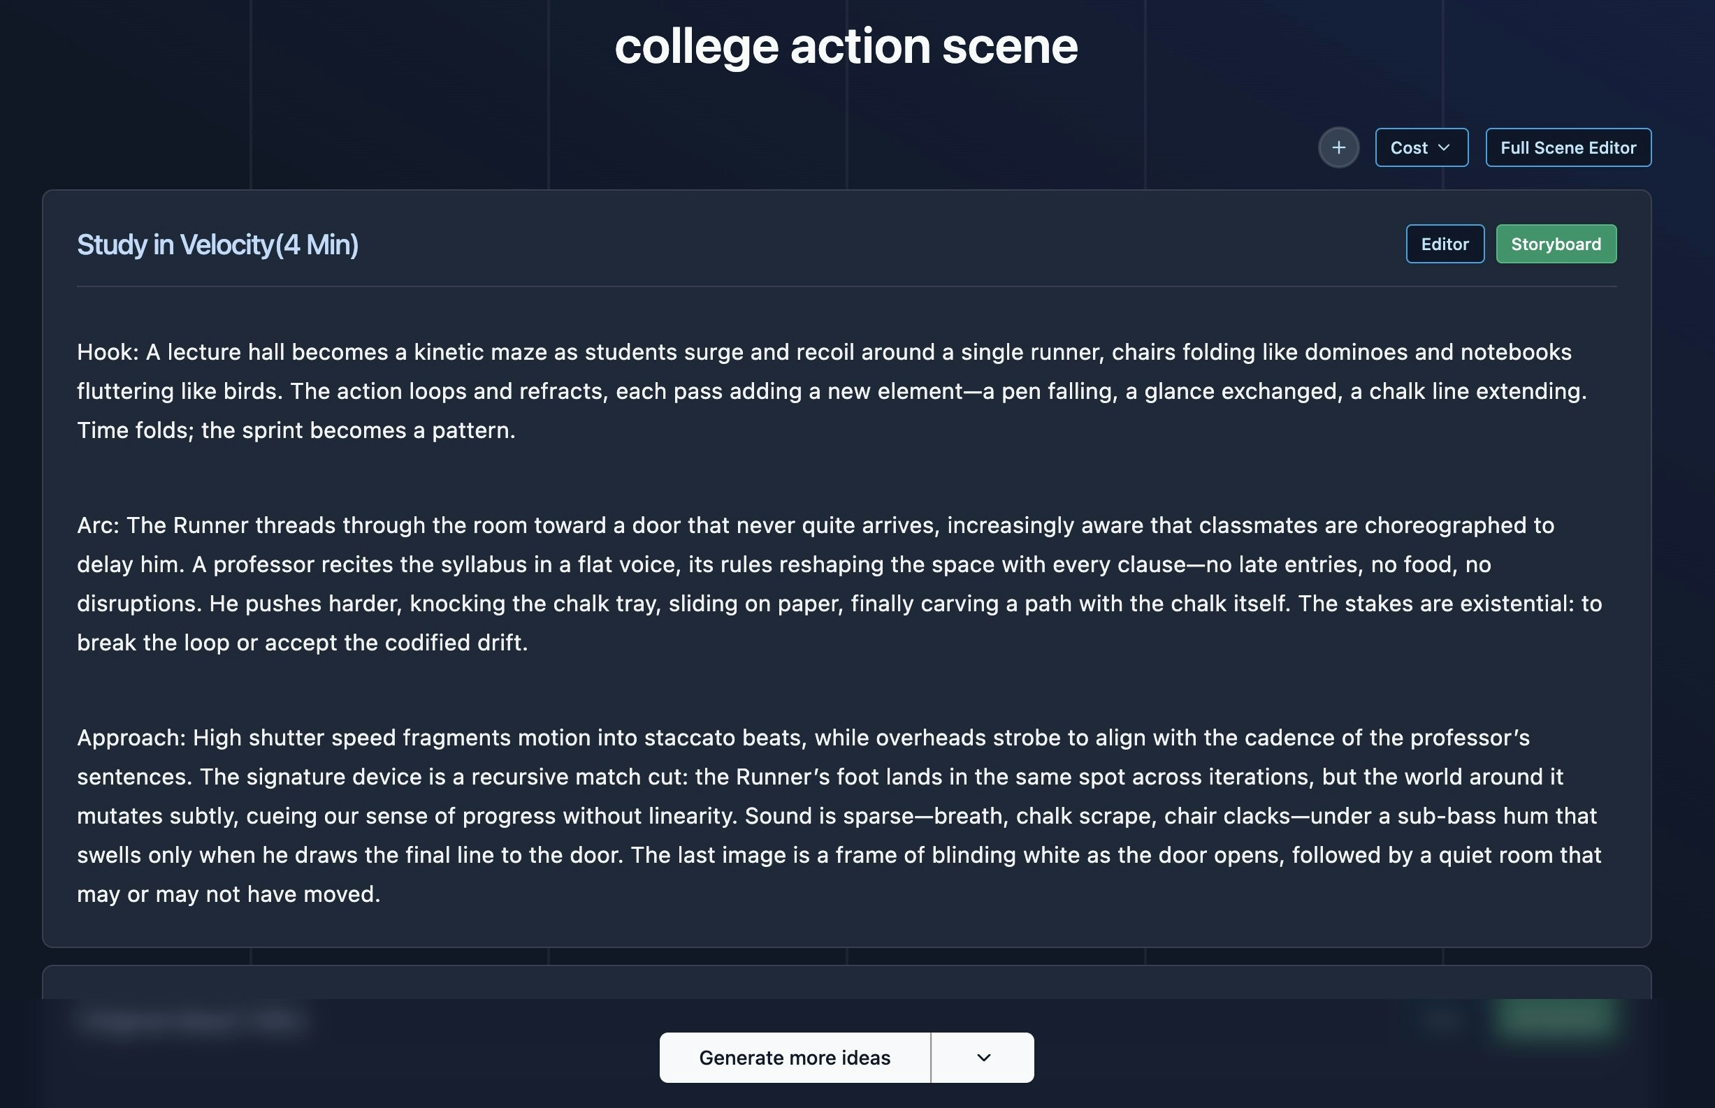This screenshot has width=1715, height=1108.
Task: Open the Full Scene Editor
Action: coord(1569,147)
